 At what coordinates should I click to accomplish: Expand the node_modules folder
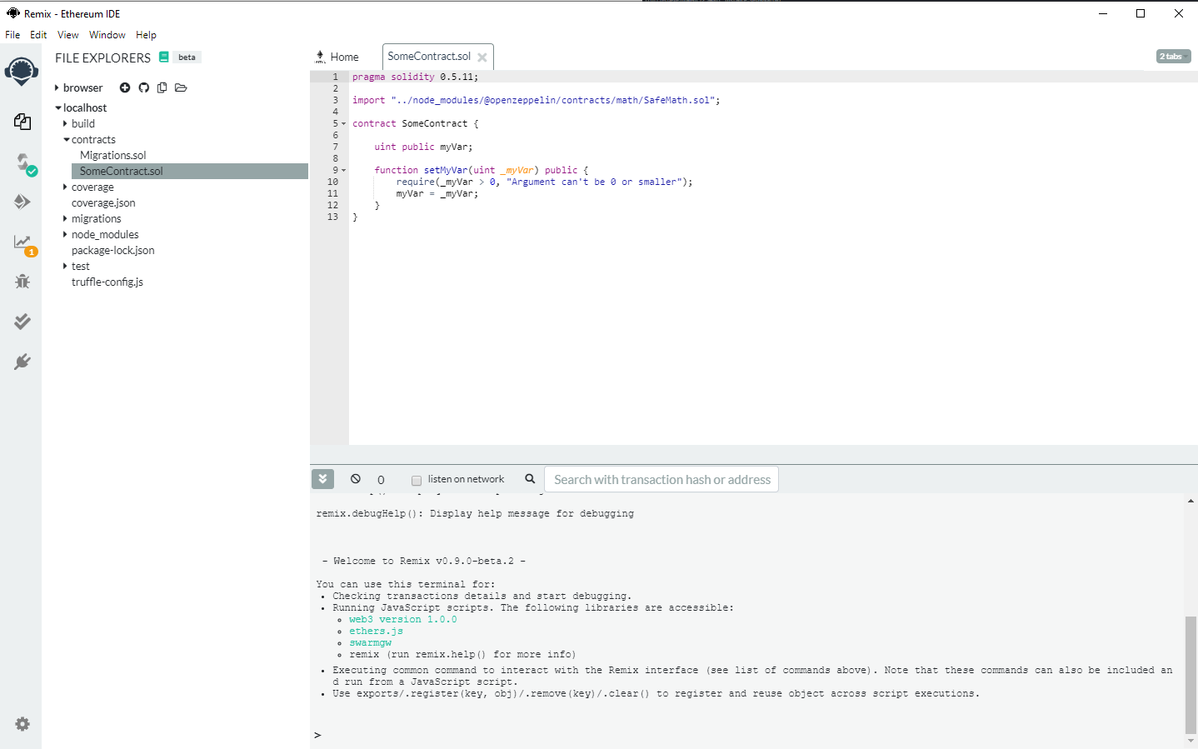point(65,234)
